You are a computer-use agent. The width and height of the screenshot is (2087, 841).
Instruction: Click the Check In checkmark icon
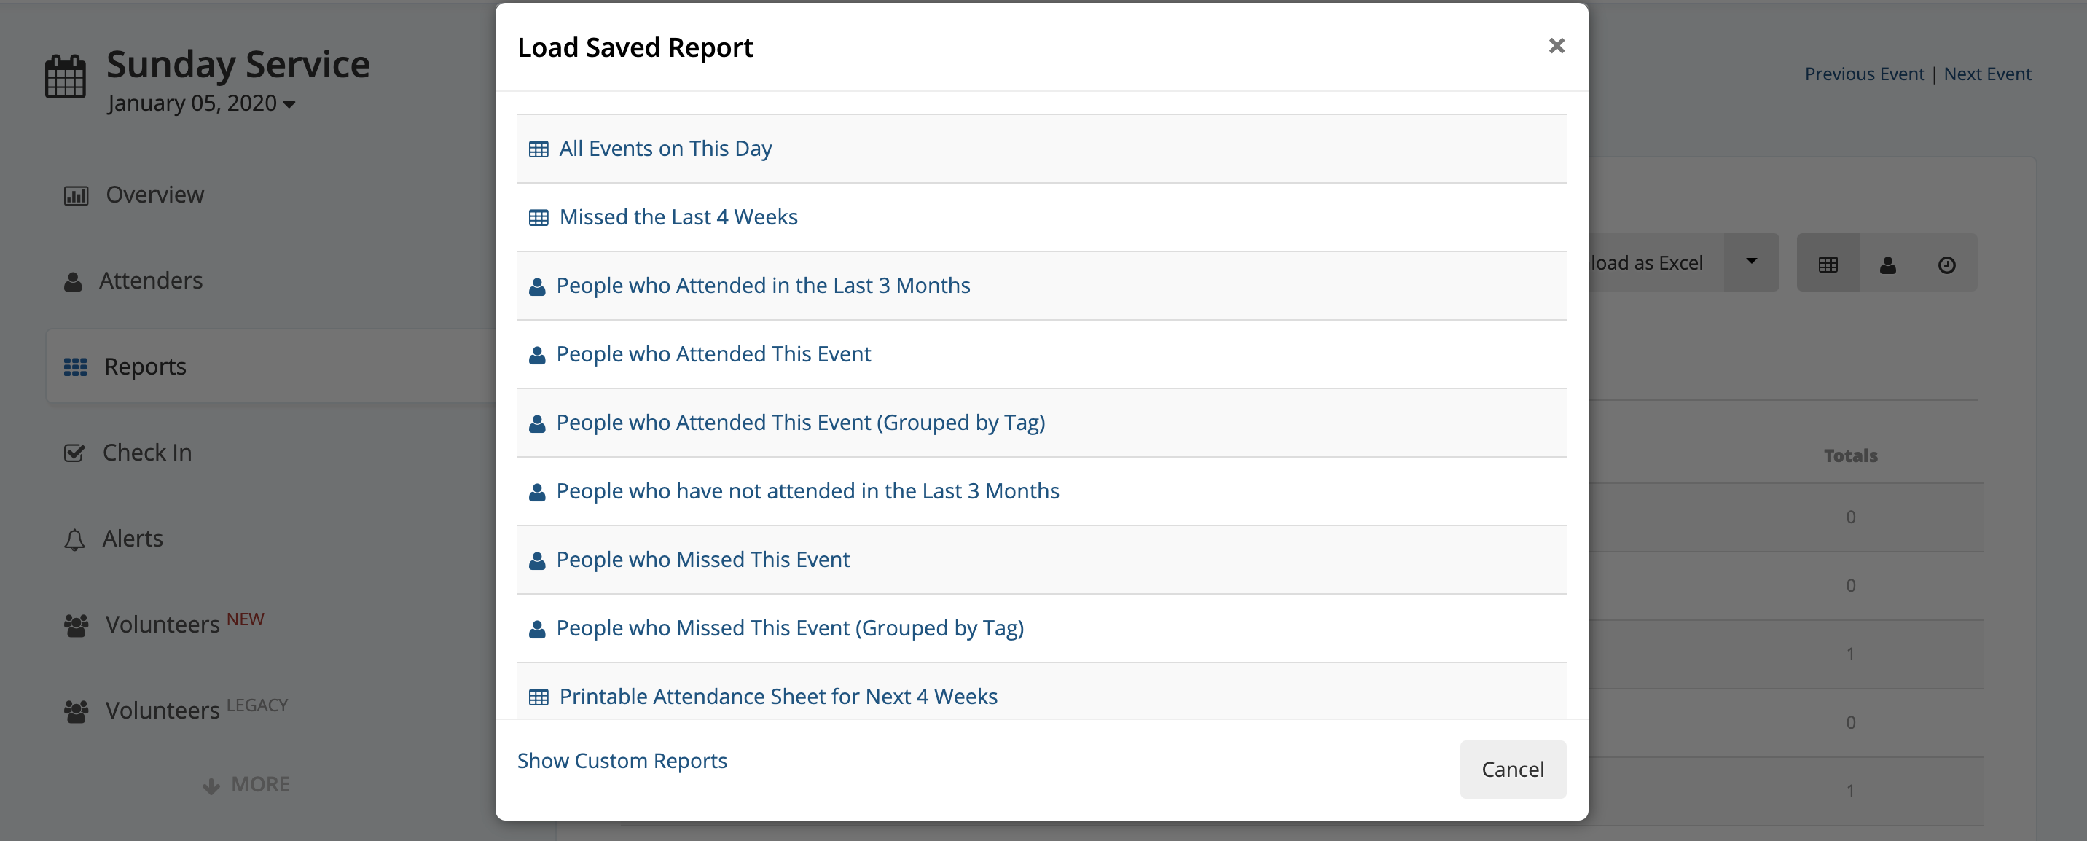(74, 453)
